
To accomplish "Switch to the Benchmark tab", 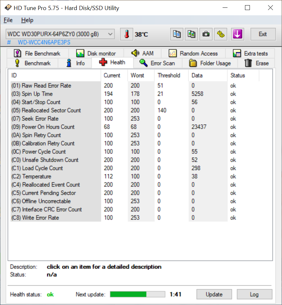I will tap(32, 63).
